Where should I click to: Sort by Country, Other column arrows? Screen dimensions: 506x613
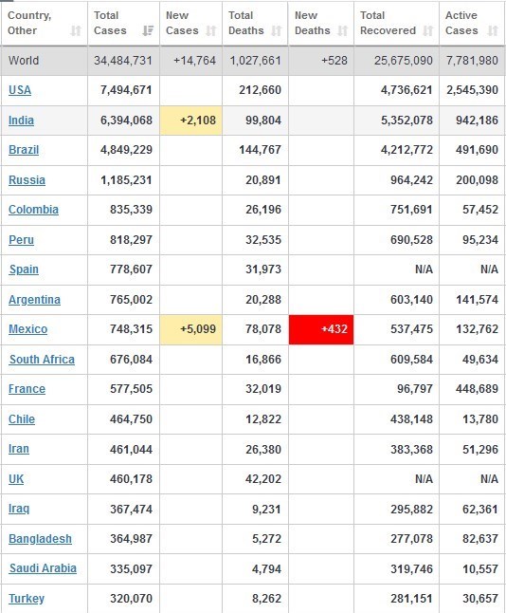point(76,30)
